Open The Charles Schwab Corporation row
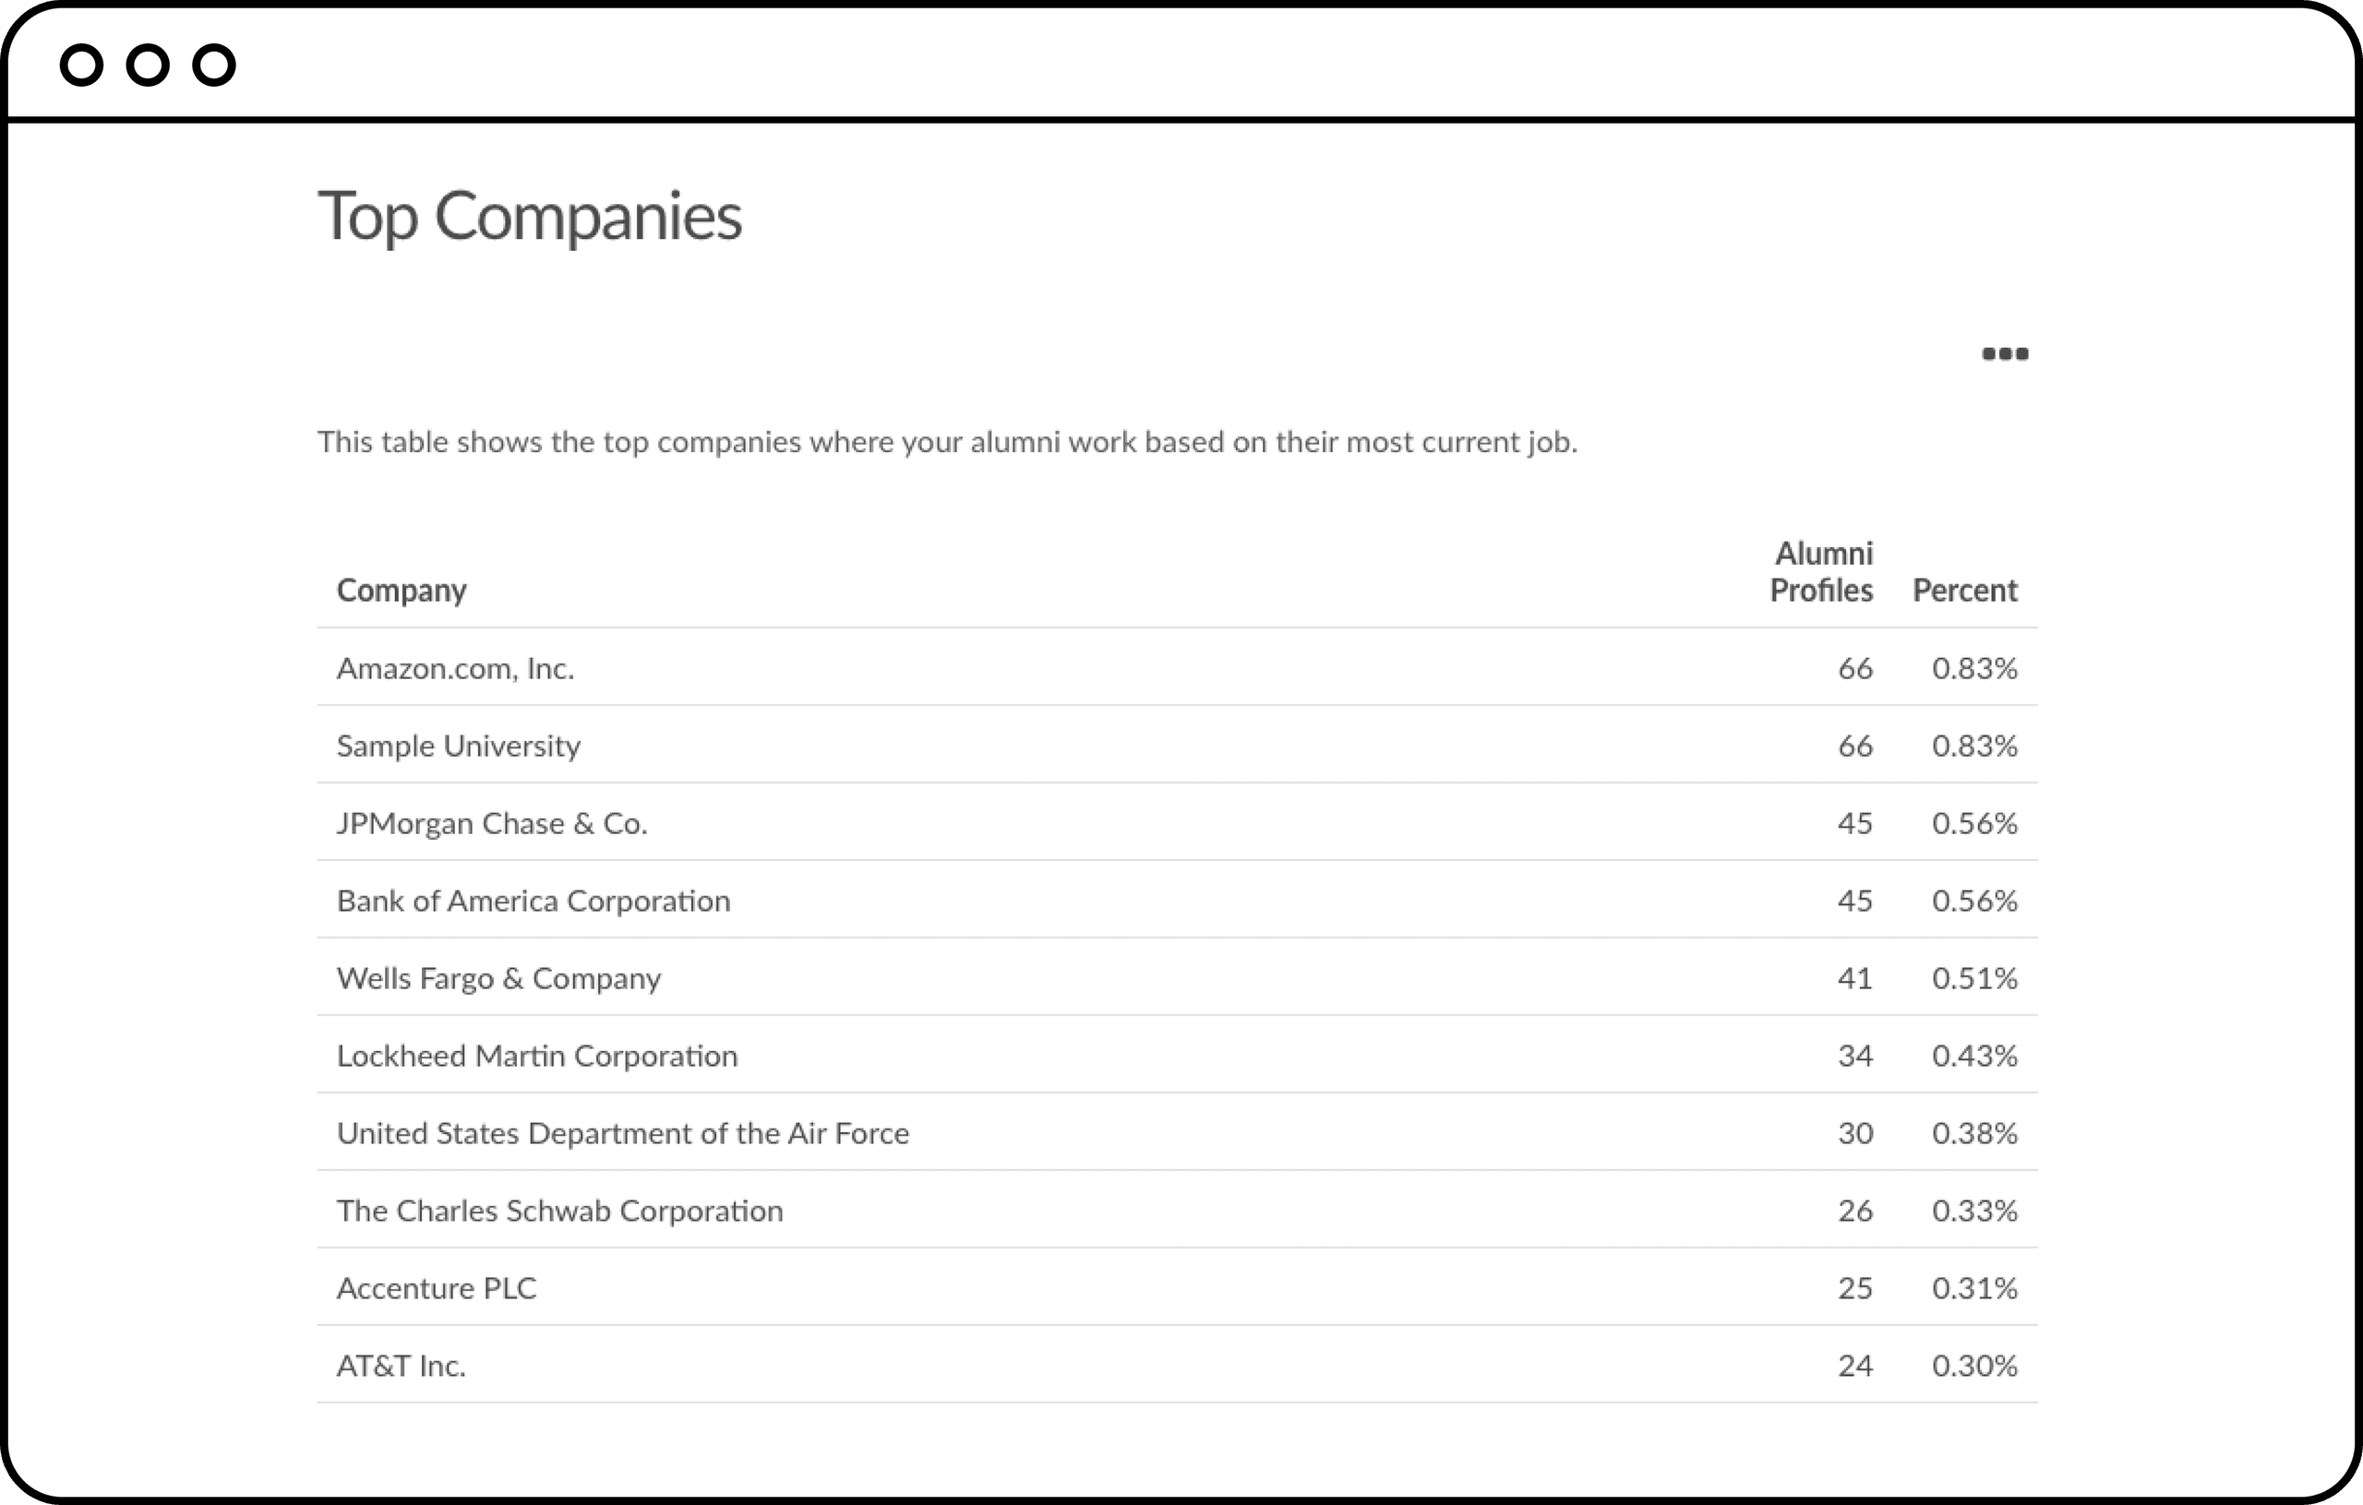Screen dimensions: 2363x1505 tap(559, 1212)
